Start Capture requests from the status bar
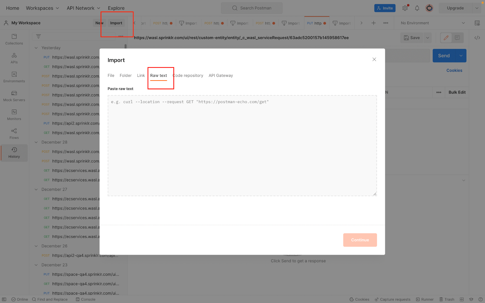Image resolution: width=485 pixels, height=303 pixels. 393,299
